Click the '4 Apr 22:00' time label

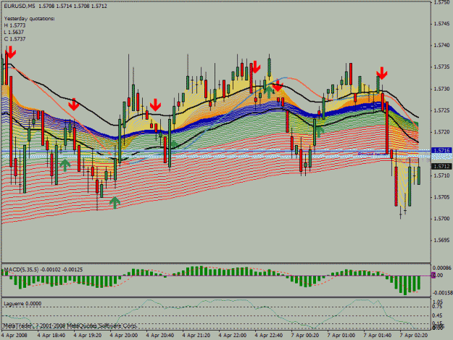(233, 336)
